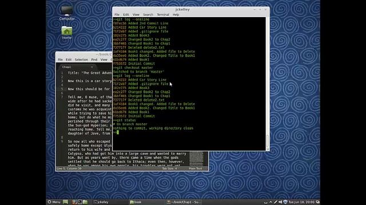Click 'Now this is a car story' line
The width and height of the screenshot is (366, 205).
90,81
